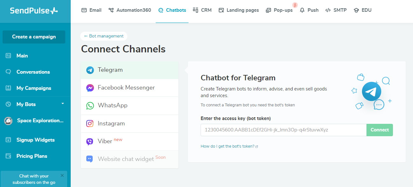Click the Chatbots bubble icon
The width and height of the screenshot is (413, 187).
pos(161,10)
